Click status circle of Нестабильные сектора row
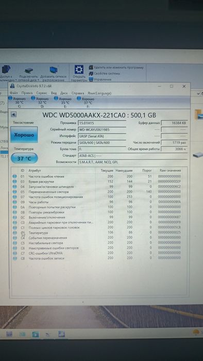203x361 pixels. pyautogui.click(x=15, y=243)
